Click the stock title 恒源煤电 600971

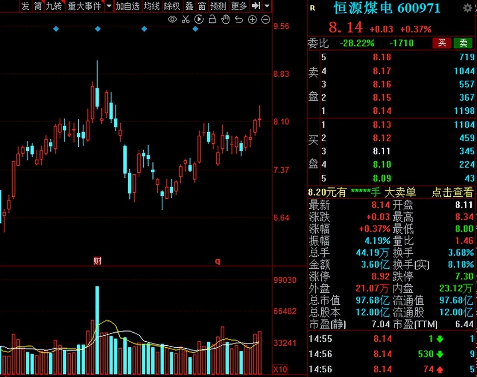click(x=387, y=8)
